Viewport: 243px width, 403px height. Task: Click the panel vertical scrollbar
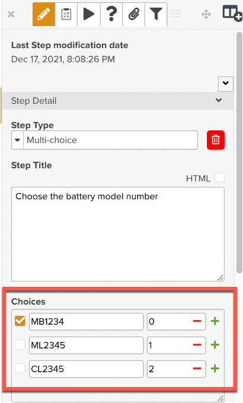pos(239,153)
